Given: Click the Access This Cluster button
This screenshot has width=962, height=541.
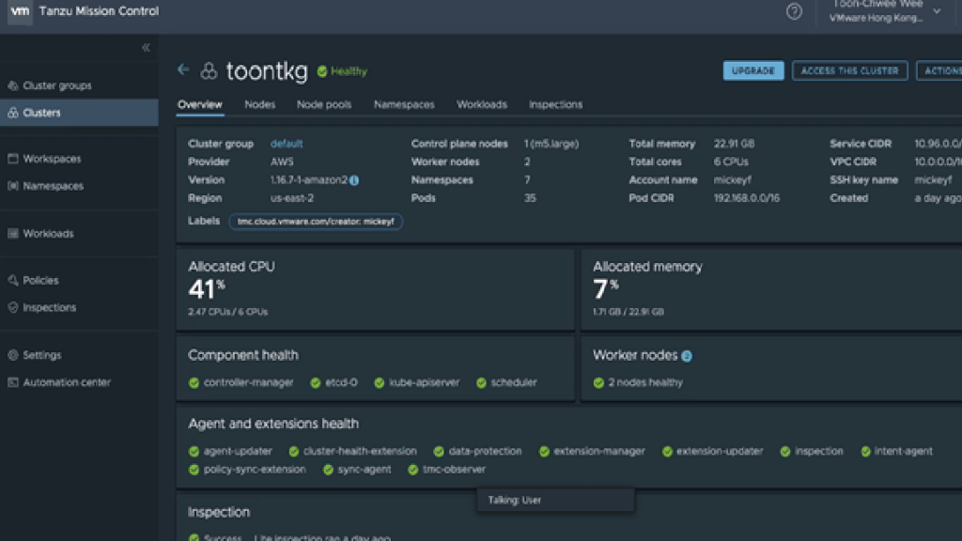Looking at the screenshot, I should [849, 70].
